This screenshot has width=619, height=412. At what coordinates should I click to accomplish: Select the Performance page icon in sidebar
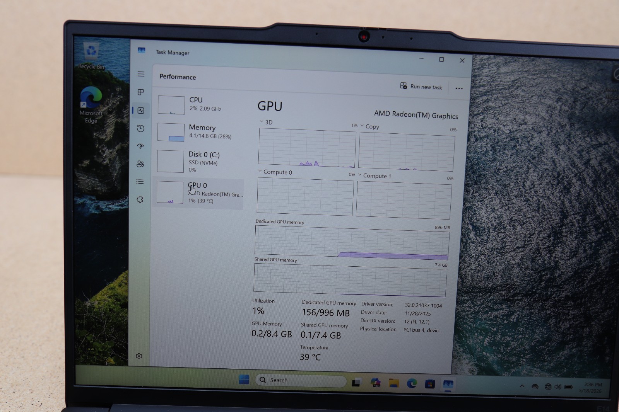click(x=141, y=111)
